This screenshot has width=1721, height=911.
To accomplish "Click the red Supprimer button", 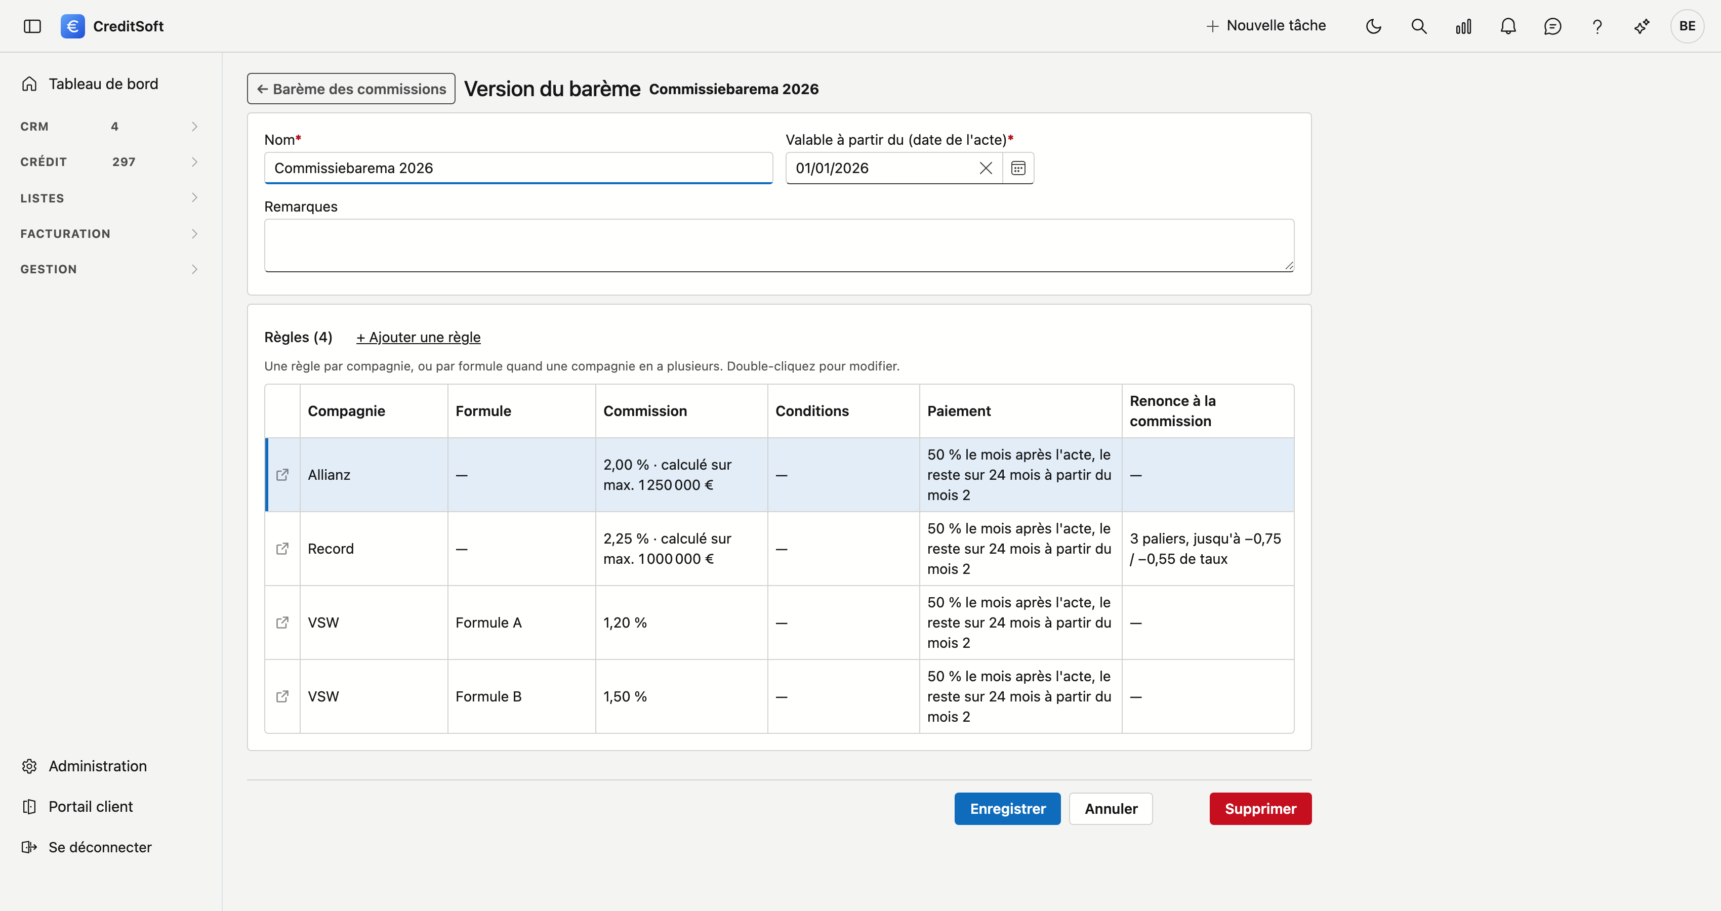I will pyautogui.click(x=1260, y=809).
